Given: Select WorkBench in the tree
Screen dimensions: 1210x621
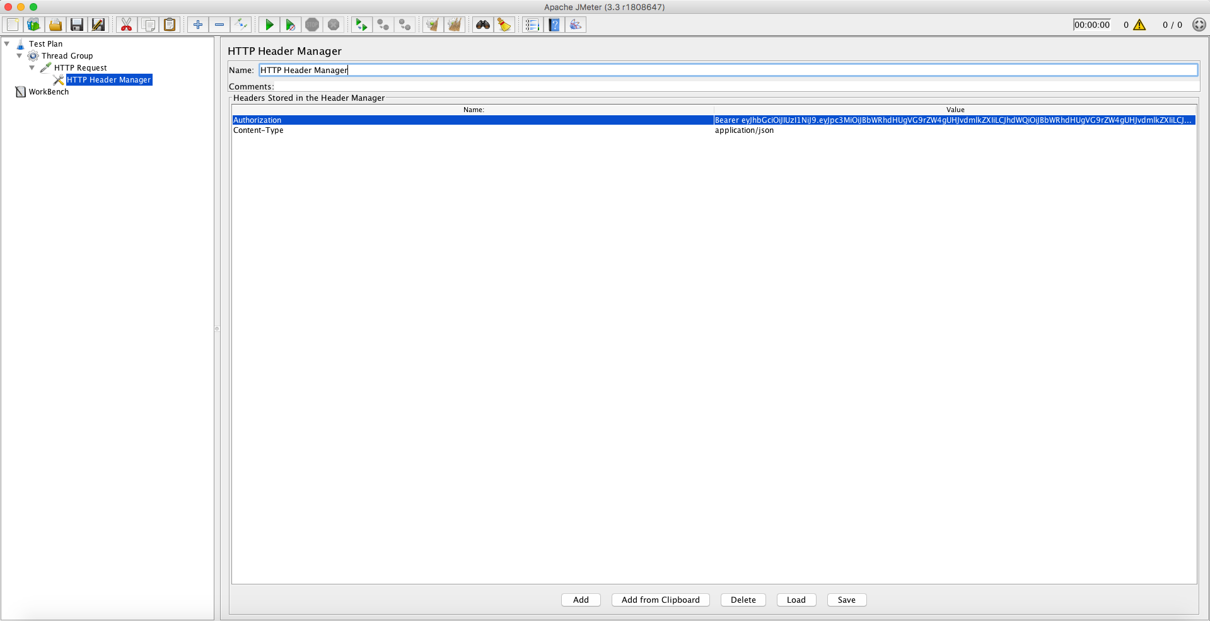Looking at the screenshot, I should (x=49, y=92).
